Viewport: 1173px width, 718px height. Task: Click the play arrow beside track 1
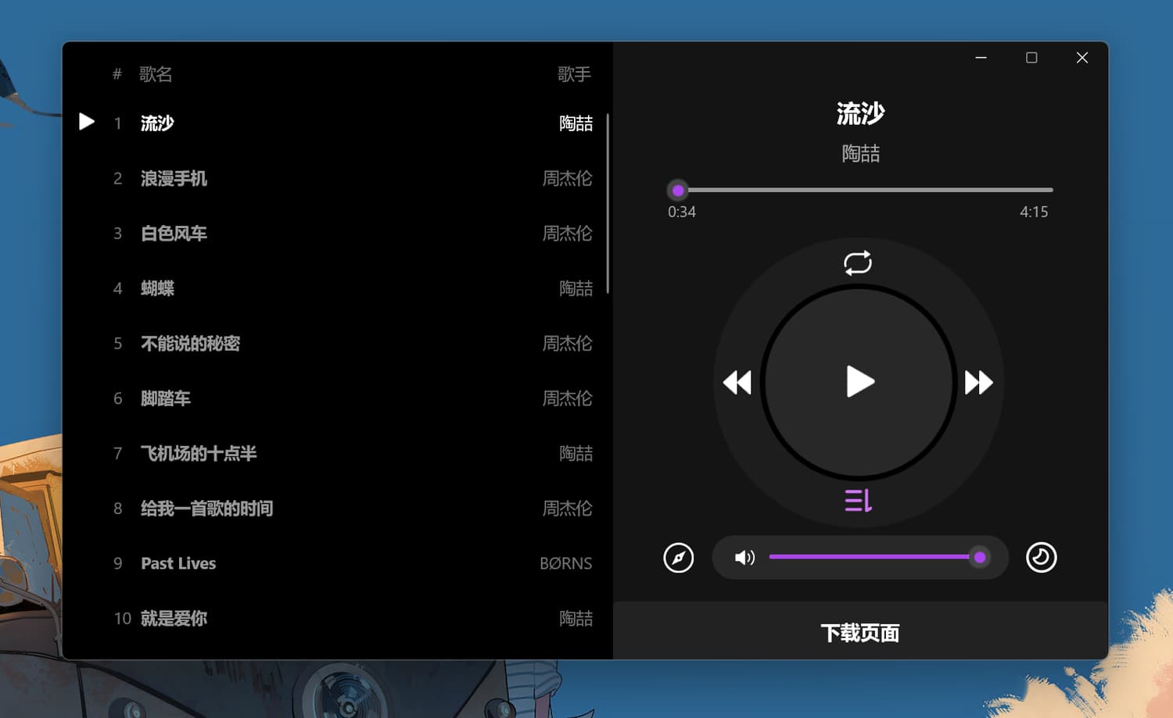point(87,122)
